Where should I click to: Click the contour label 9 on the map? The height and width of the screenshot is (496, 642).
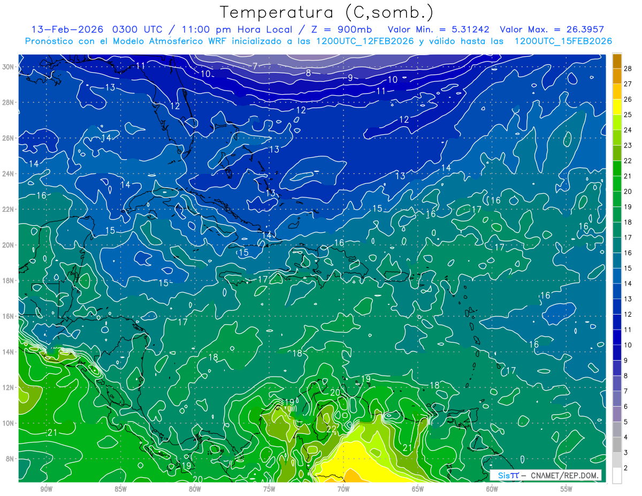(350, 78)
